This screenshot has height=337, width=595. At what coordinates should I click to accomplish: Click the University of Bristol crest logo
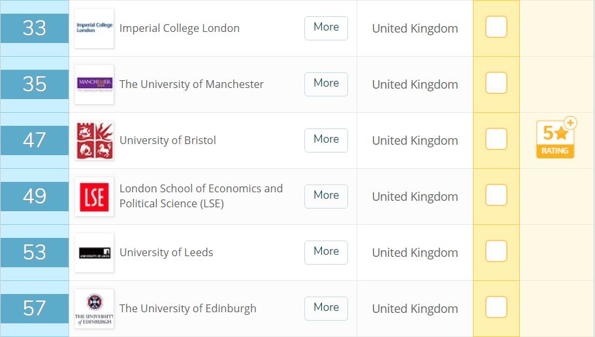click(x=95, y=140)
